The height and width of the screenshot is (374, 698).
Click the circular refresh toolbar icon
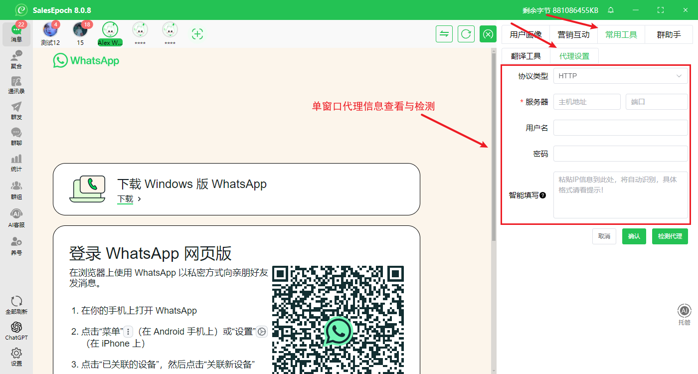pos(466,34)
